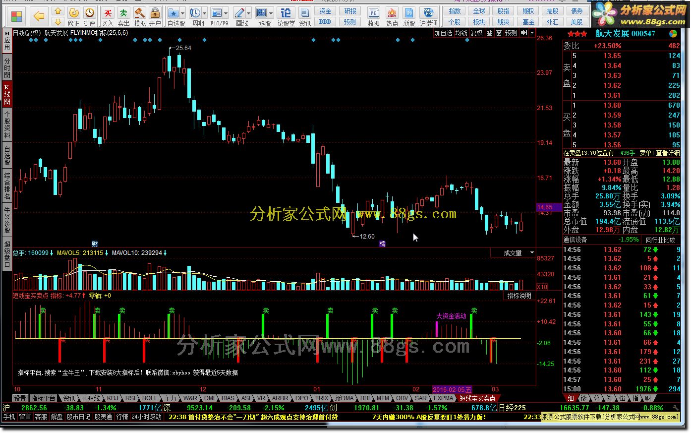Viewport: 691px width, 433px height.
Task: Click the 加自选 add to watchlist button
Action: click(x=444, y=33)
